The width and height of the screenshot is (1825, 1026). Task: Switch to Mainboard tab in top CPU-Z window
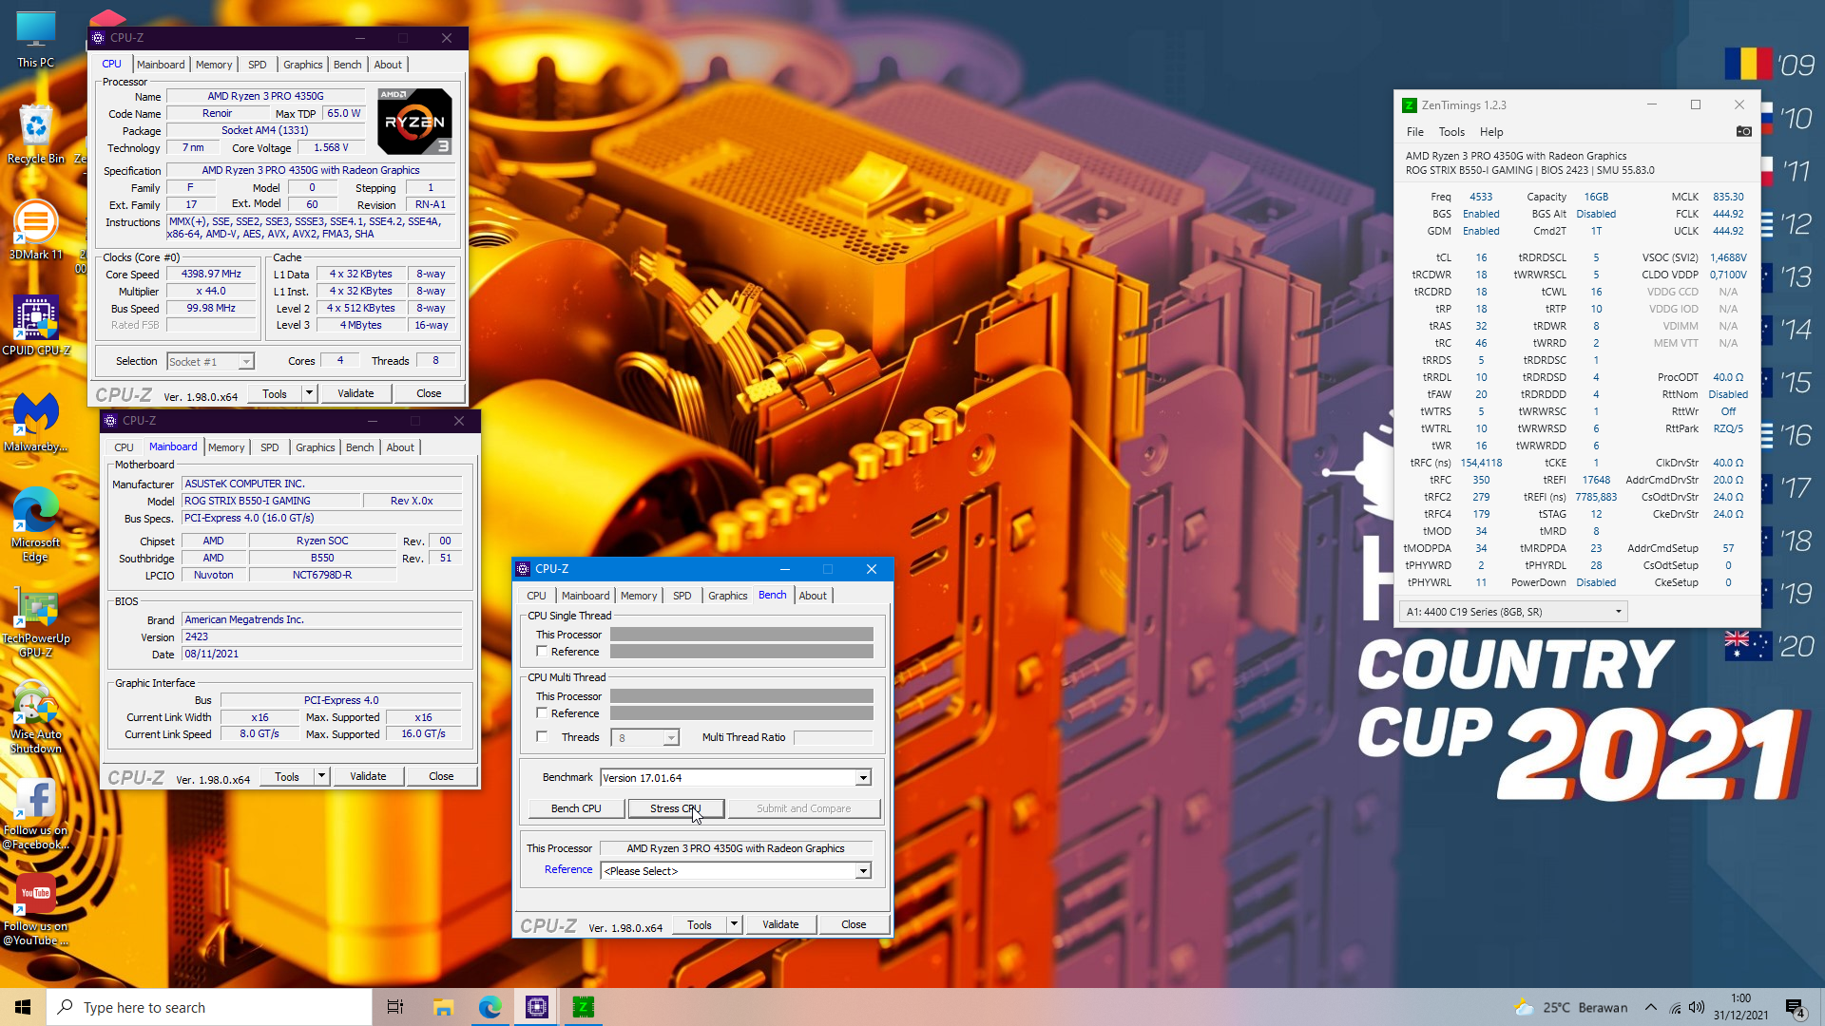(x=161, y=65)
